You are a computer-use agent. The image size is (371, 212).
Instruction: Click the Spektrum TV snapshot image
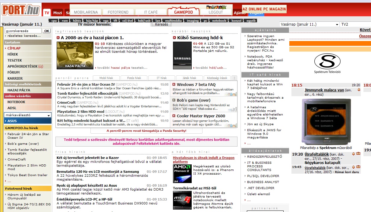pos(327,122)
